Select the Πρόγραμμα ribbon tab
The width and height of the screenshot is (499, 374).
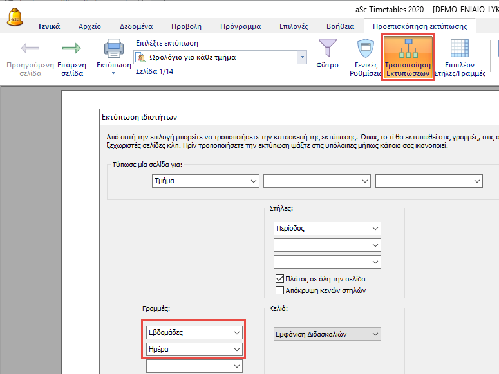point(240,26)
